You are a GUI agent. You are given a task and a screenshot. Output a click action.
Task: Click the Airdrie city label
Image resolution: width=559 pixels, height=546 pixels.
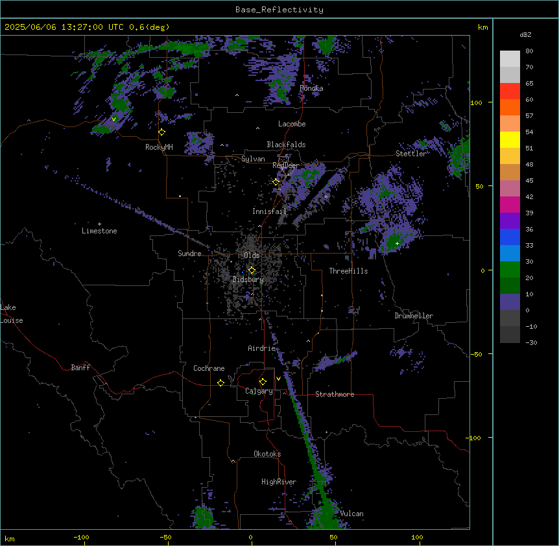(x=262, y=348)
